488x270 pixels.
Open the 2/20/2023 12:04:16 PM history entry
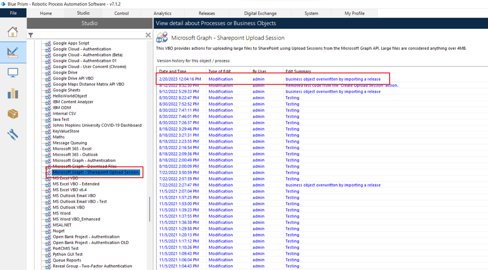[180, 79]
